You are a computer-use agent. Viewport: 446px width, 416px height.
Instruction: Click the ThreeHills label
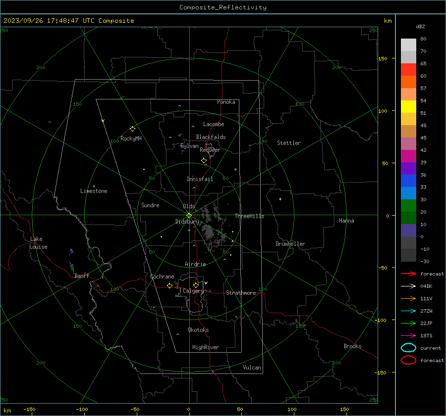(249, 216)
